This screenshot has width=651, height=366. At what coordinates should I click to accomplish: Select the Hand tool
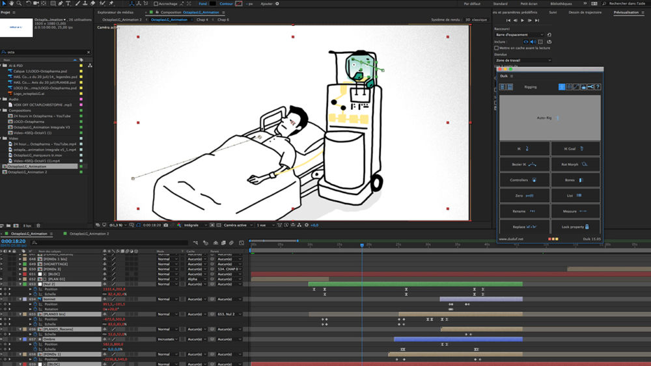11,3
